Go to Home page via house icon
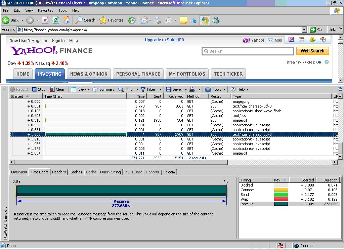 tap(67, 20)
